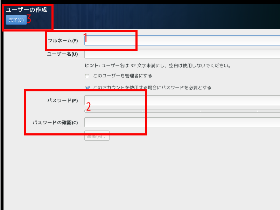280x210 pixels.
Task: Click the フルネーム(F) label
Action: click(x=63, y=41)
